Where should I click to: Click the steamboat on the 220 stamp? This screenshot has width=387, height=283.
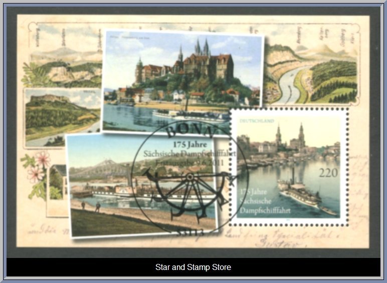coord(301,193)
